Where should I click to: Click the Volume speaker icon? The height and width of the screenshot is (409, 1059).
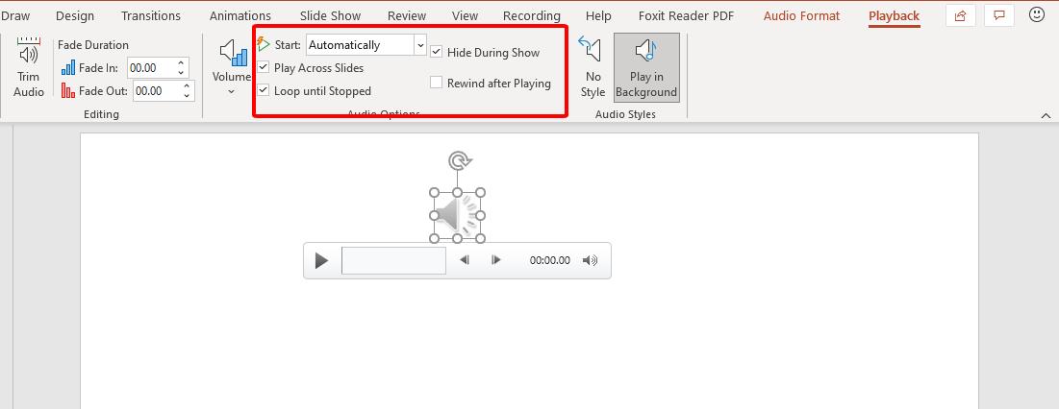(x=234, y=53)
